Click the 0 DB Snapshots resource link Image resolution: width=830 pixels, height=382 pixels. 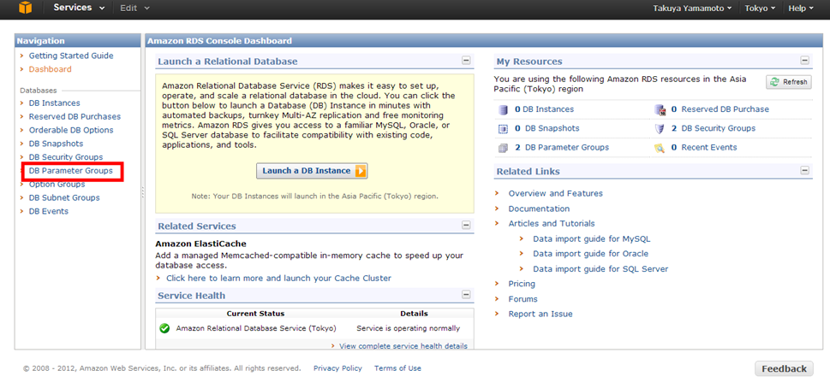click(x=547, y=128)
